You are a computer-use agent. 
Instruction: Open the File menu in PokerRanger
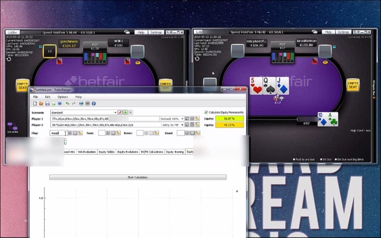[35, 97]
